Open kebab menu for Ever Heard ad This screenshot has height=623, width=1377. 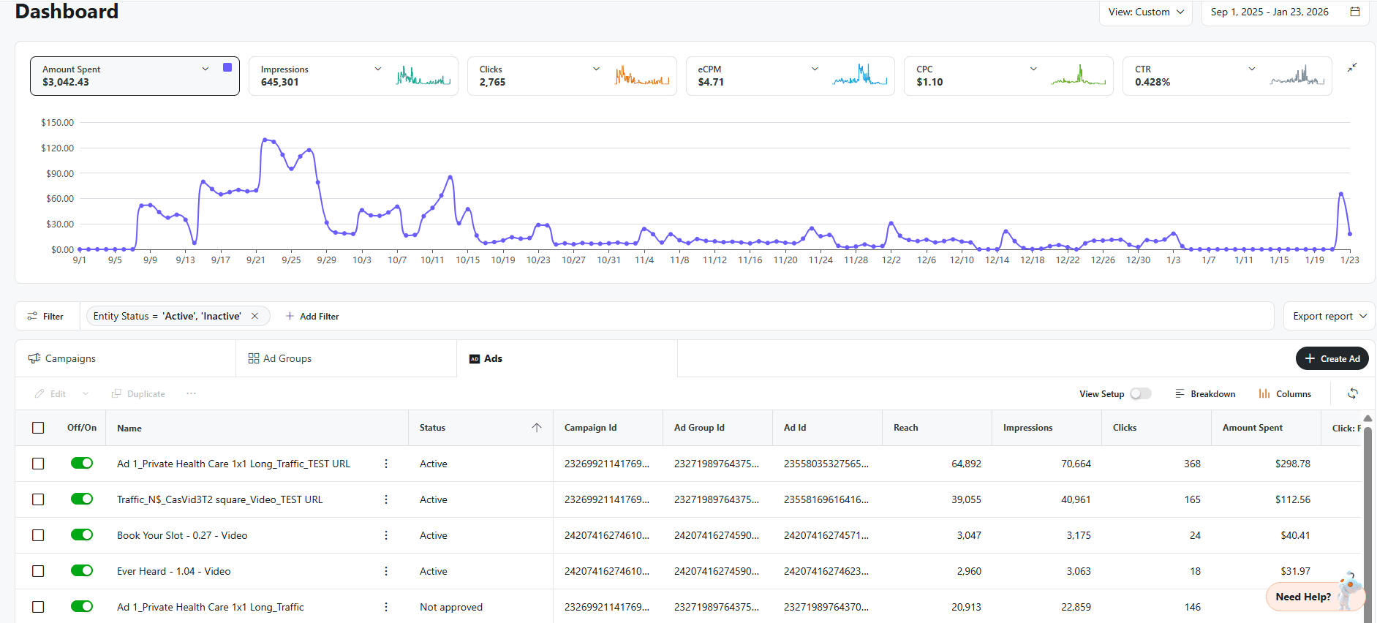386,571
